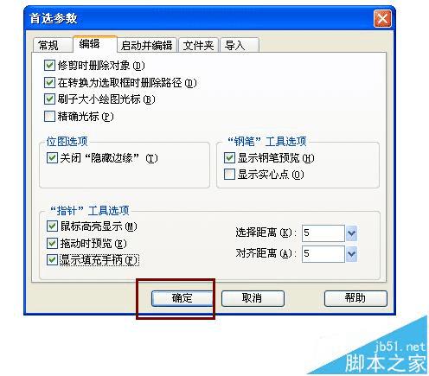Toggle 在转换为选取框时删除路径 option
429x376 pixels.
(x=49, y=83)
